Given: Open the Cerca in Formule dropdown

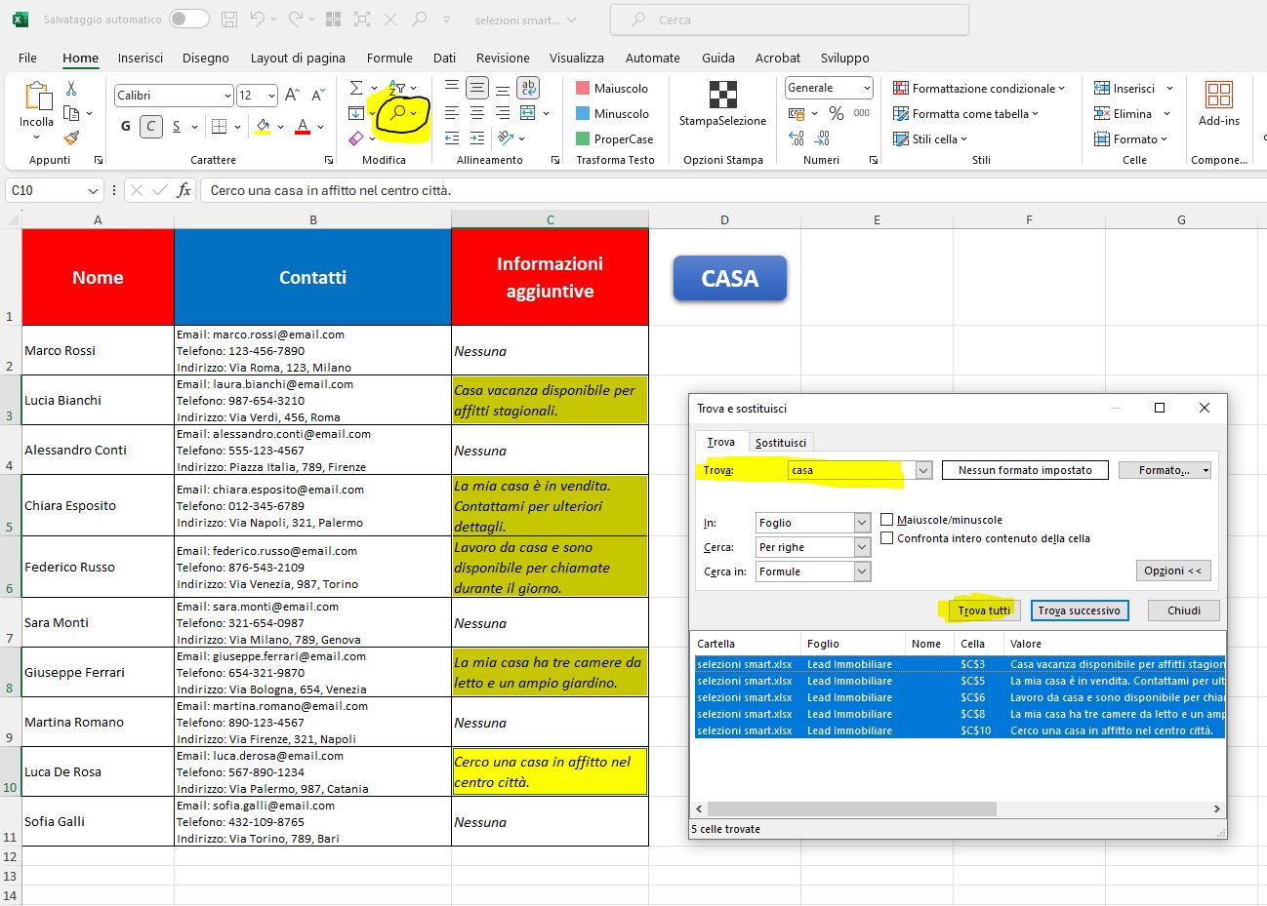Looking at the screenshot, I should tap(862, 571).
